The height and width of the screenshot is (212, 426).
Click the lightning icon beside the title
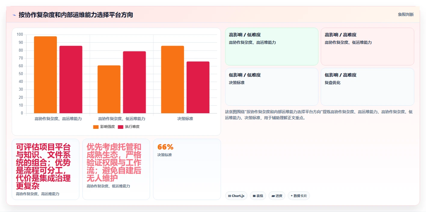[14, 15]
